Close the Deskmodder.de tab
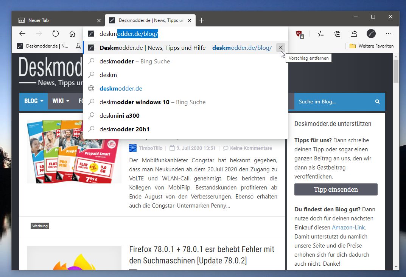This screenshot has height=277, width=406. [x=190, y=20]
